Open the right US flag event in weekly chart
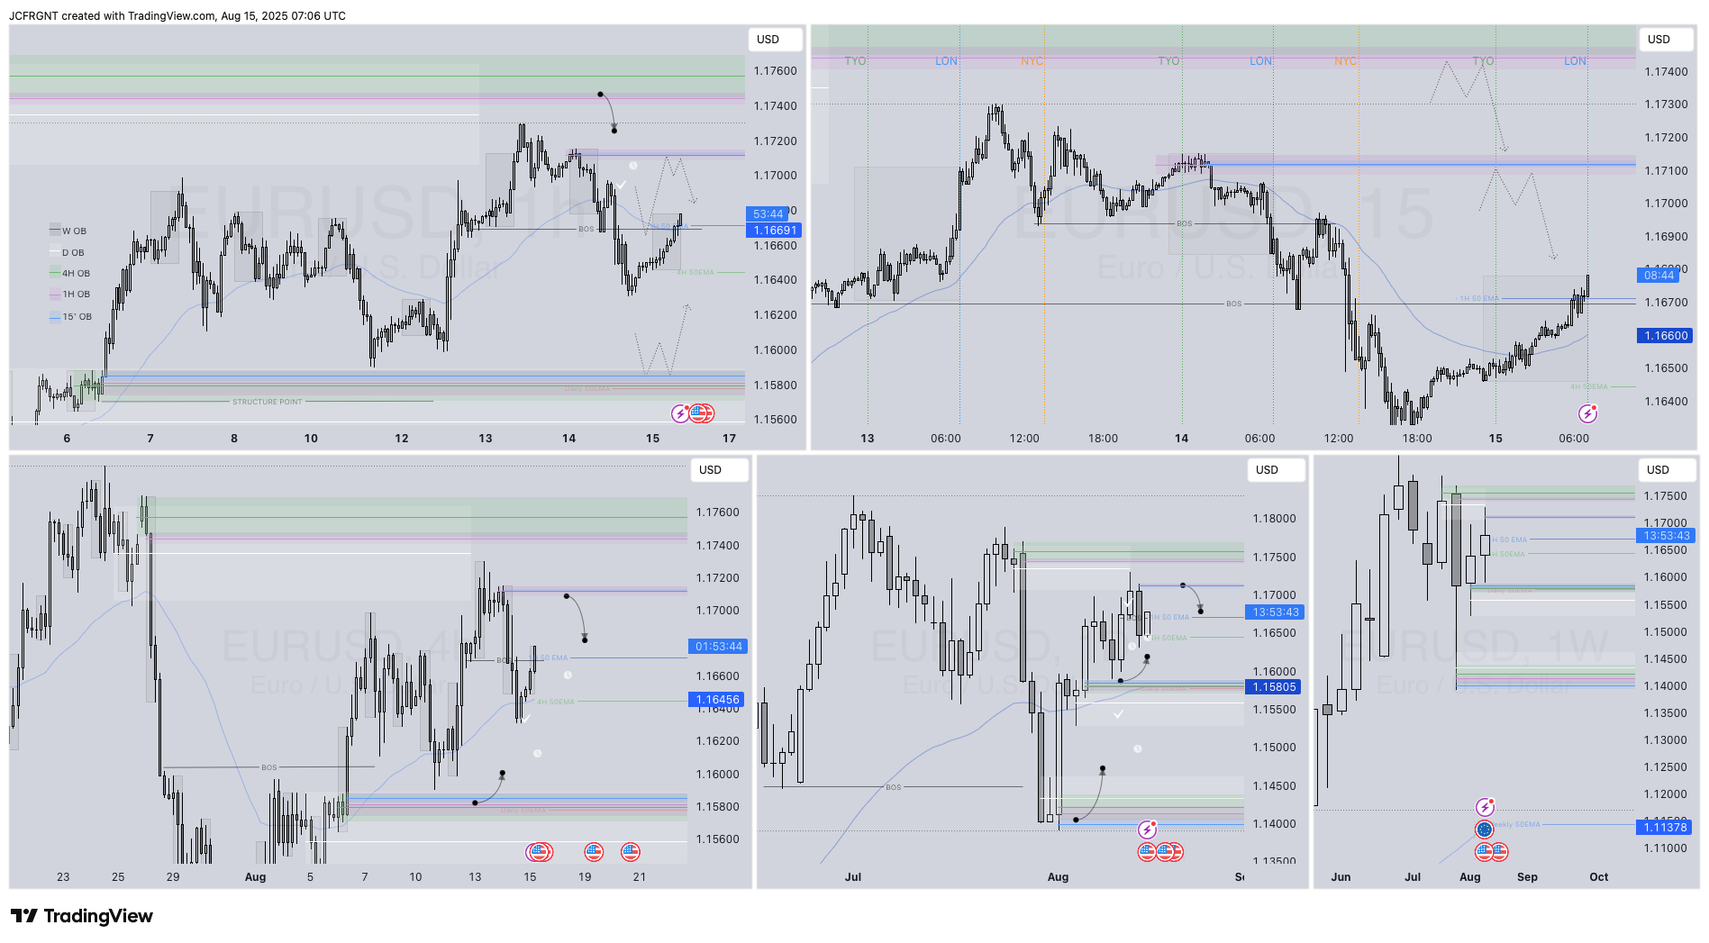The height and width of the screenshot is (943, 1709). 1499,851
